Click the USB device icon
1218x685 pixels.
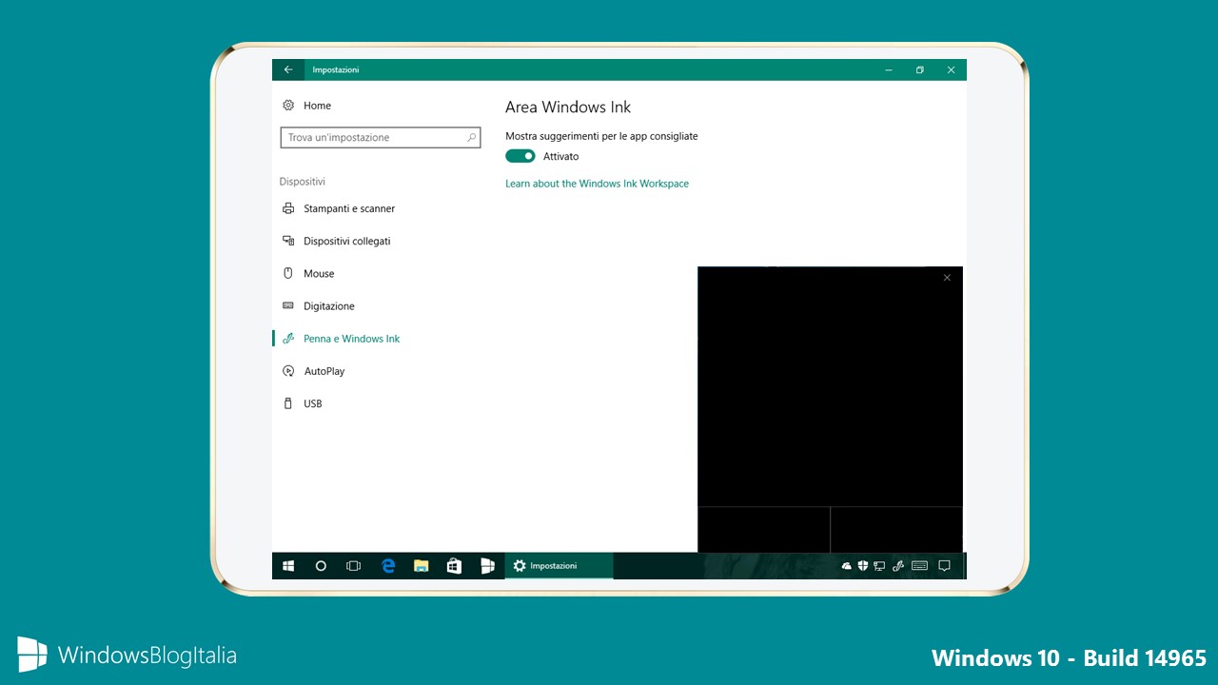point(288,403)
